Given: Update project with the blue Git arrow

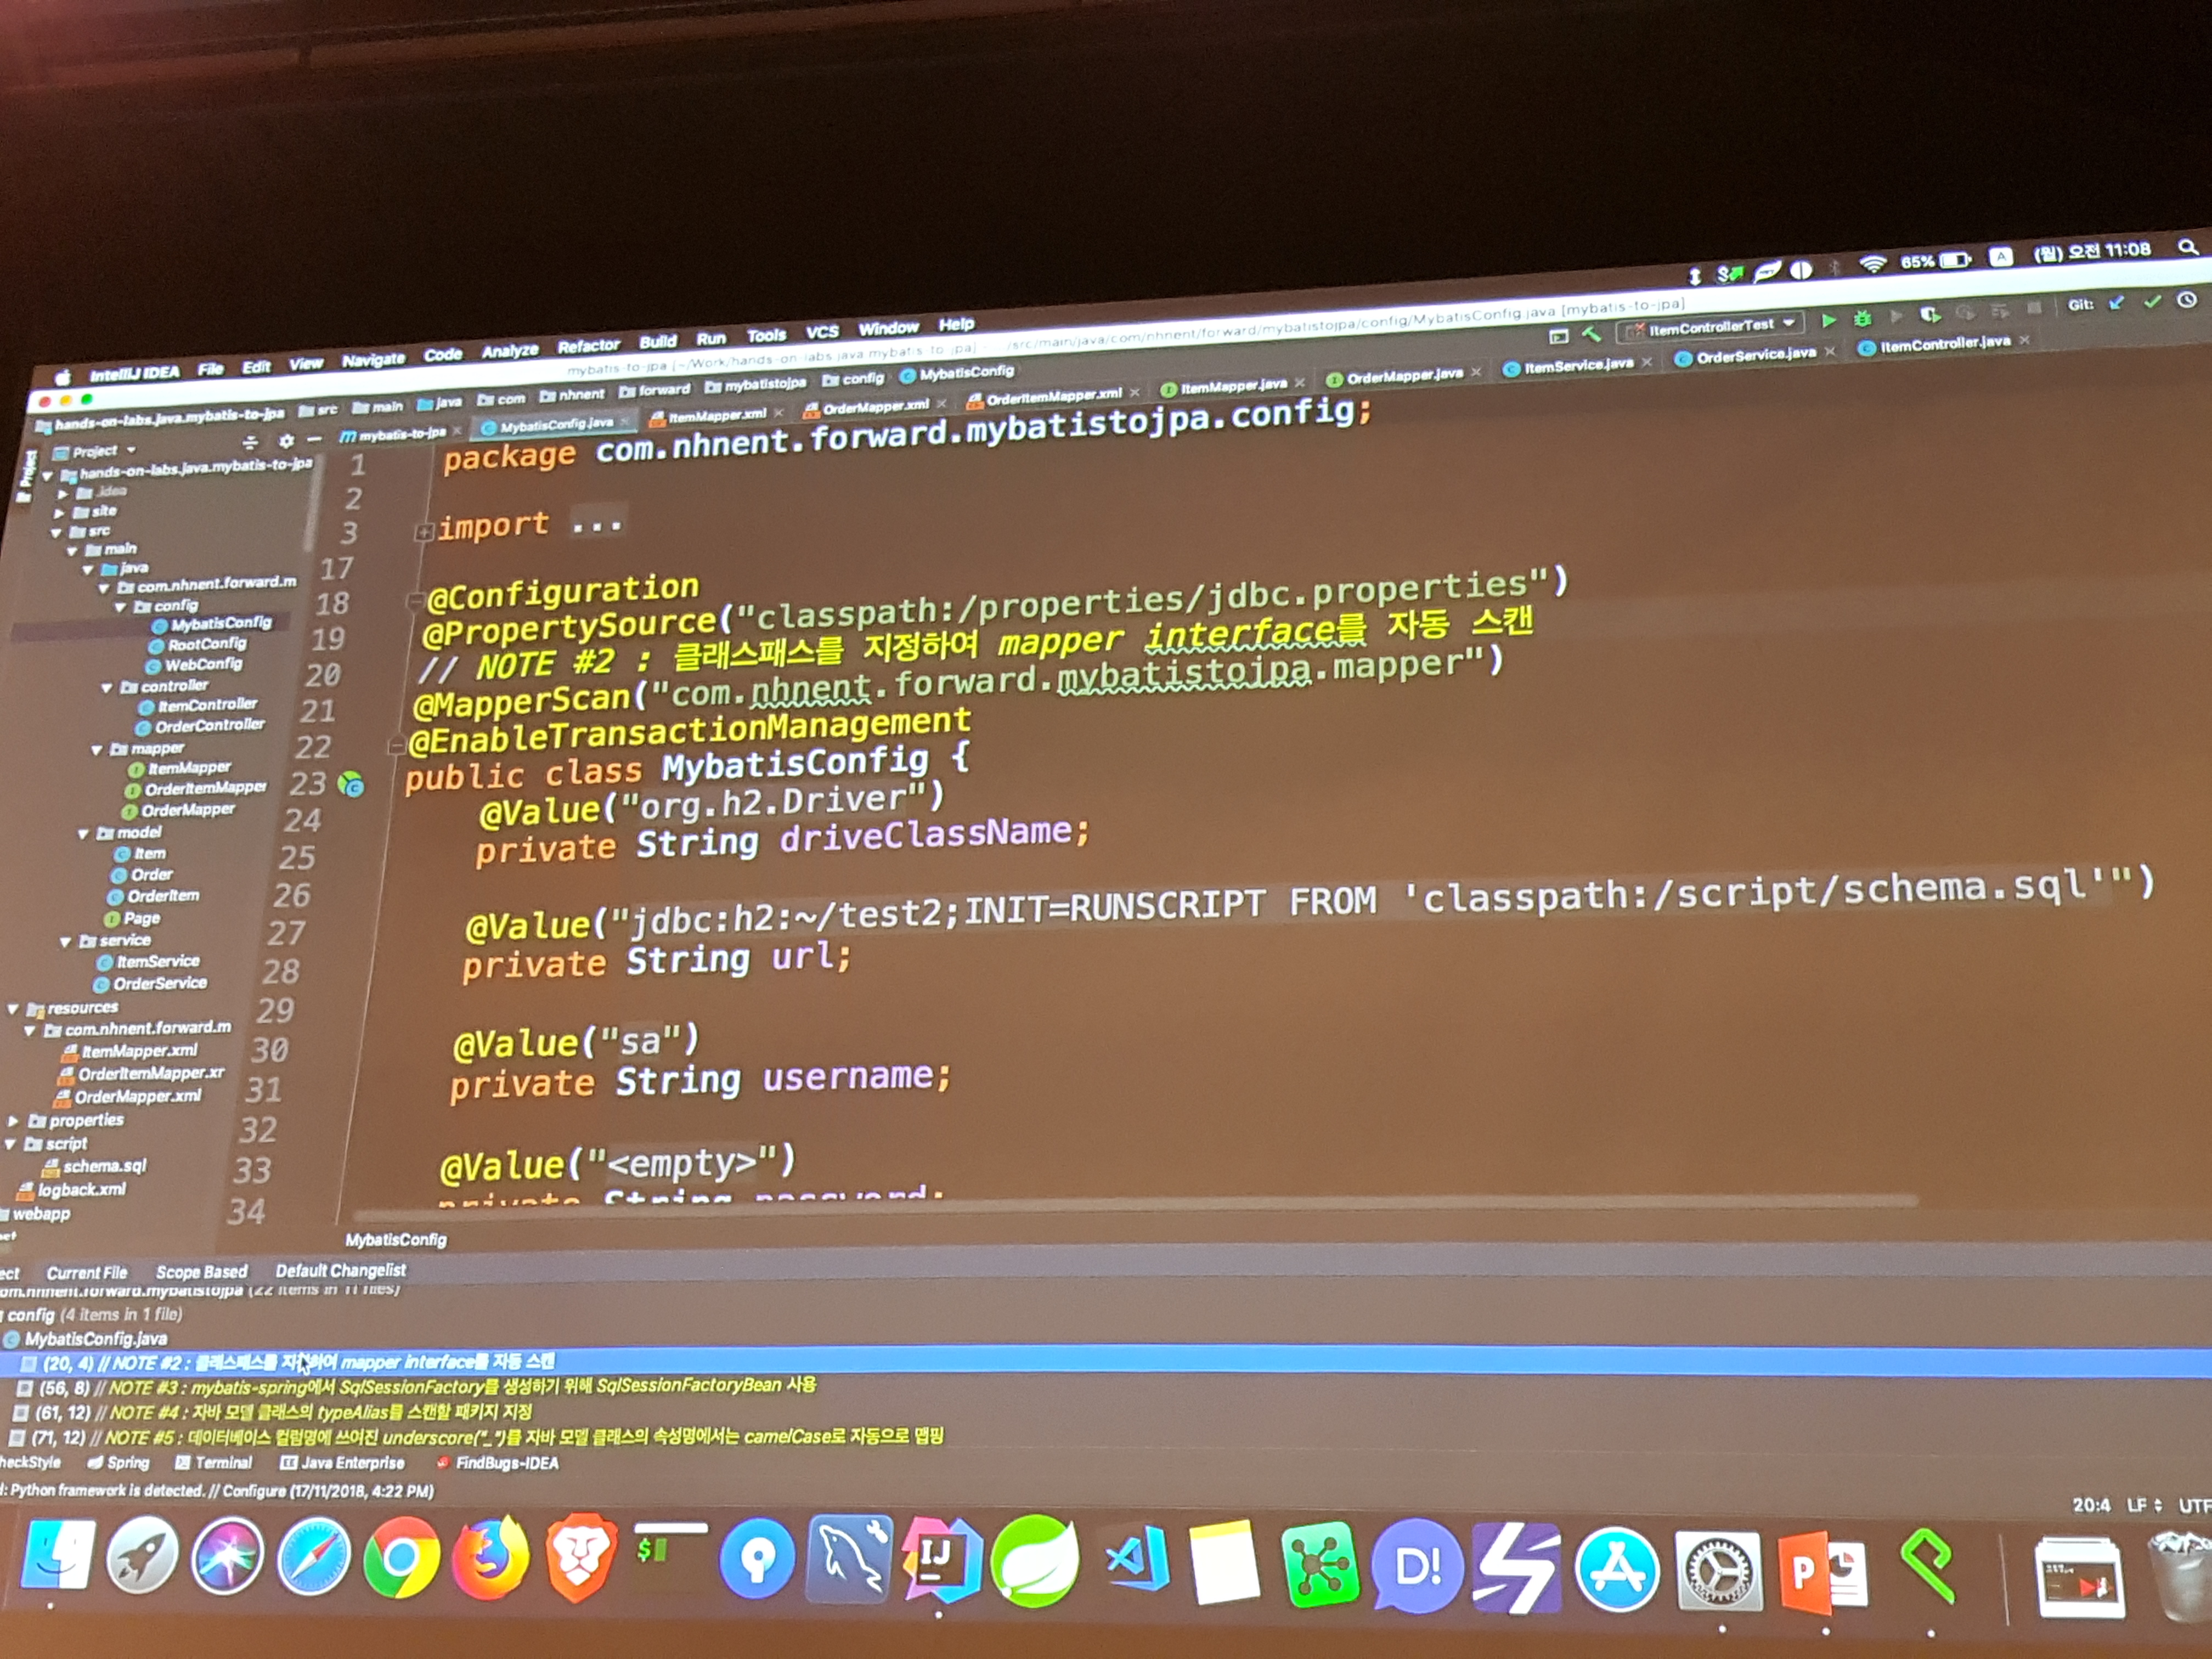Looking at the screenshot, I should coord(2116,303).
